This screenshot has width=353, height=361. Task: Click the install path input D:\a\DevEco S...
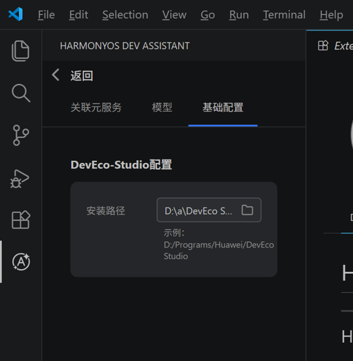[209, 210]
